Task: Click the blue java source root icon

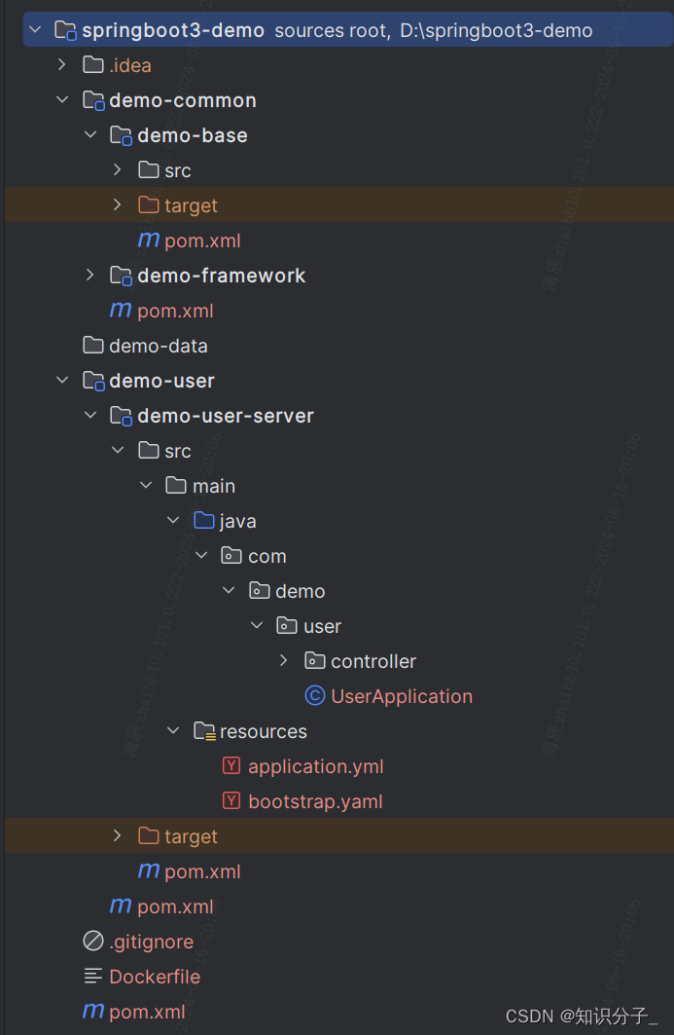Action: [x=204, y=520]
